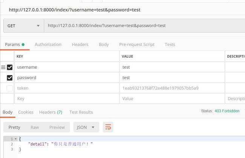
Task: Open the GET method dropdown
Action: [x=24, y=26]
